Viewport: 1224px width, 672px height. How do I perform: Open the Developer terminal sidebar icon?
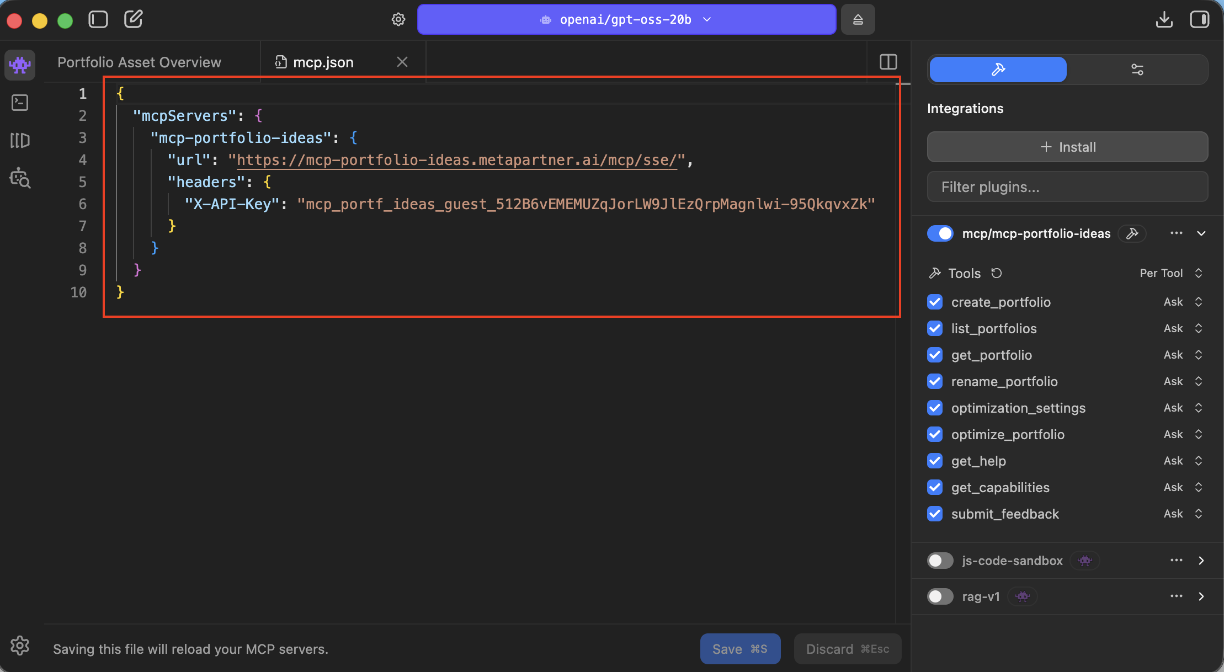point(20,103)
